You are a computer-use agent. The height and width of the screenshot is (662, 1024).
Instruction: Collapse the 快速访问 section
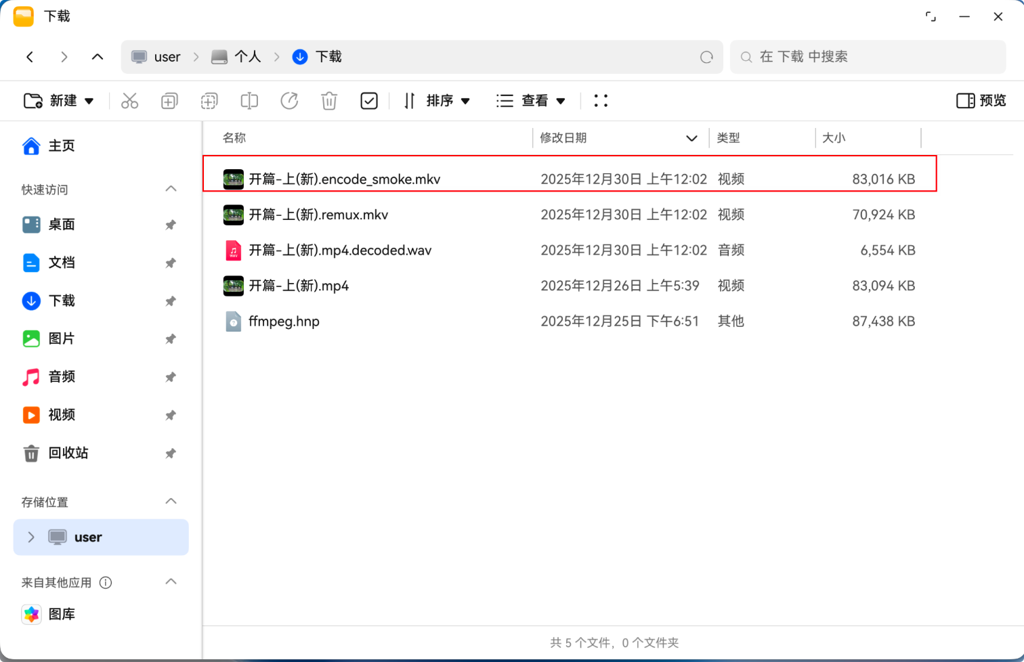171,189
